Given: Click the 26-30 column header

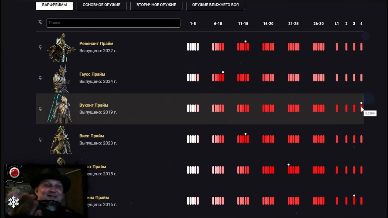Looking at the screenshot, I should pyautogui.click(x=318, y=24).
